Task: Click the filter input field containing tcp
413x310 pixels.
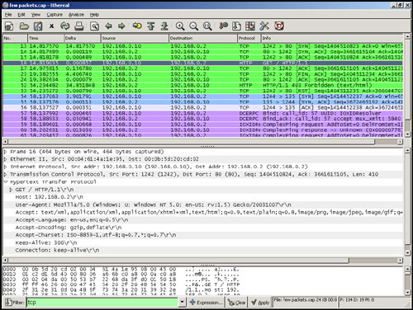Action: point(102,303)
